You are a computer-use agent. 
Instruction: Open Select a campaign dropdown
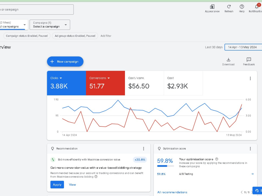50,25
